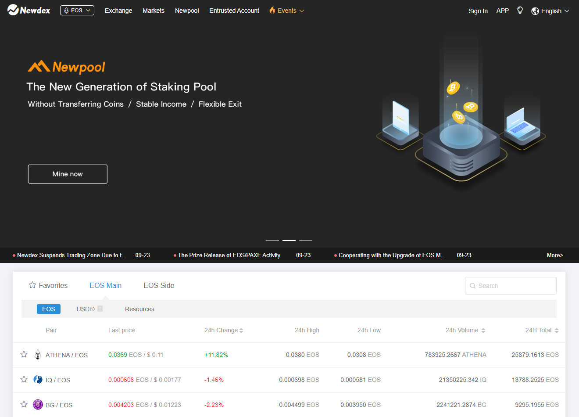Click the Newdex logo
Screen dimensions: 579x417
tap(29, 10)
